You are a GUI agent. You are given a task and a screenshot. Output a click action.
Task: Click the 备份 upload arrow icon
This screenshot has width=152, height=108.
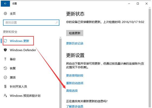point(5,59)
